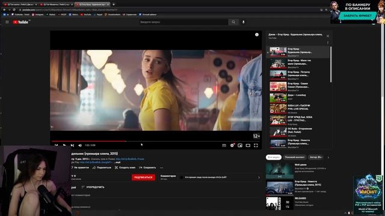Select the Самая Самая playlist video
Screen dimensions: 385x216
pos(298,86)
